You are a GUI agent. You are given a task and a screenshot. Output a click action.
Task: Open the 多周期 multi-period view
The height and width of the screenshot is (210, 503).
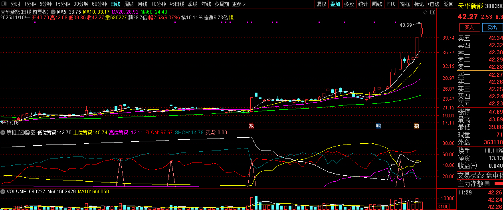point(222,4)
